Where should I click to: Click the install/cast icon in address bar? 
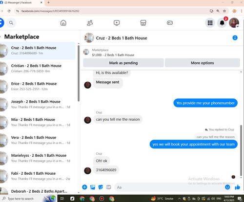pos(211,11)
